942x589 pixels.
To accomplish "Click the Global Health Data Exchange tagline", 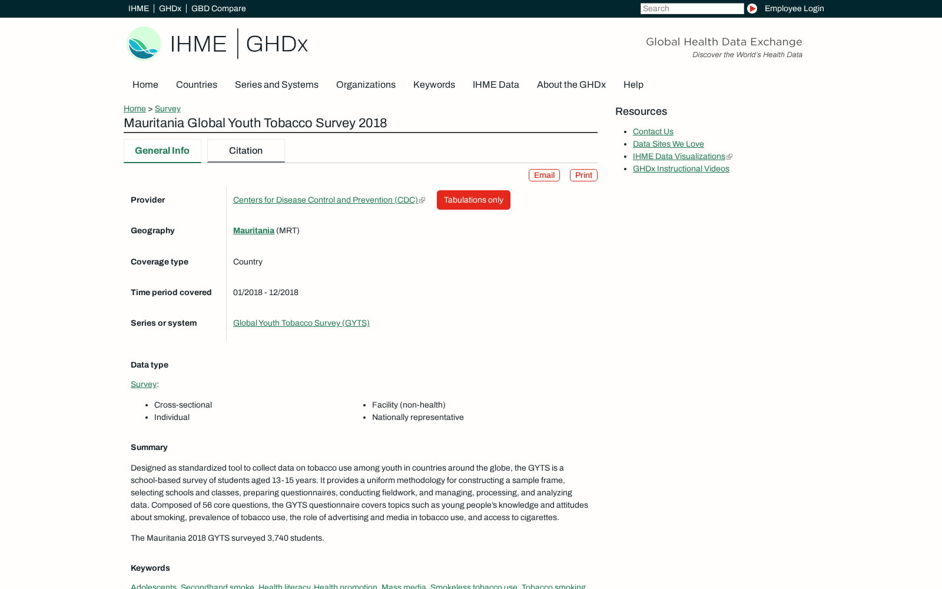I will pos(724,42).
